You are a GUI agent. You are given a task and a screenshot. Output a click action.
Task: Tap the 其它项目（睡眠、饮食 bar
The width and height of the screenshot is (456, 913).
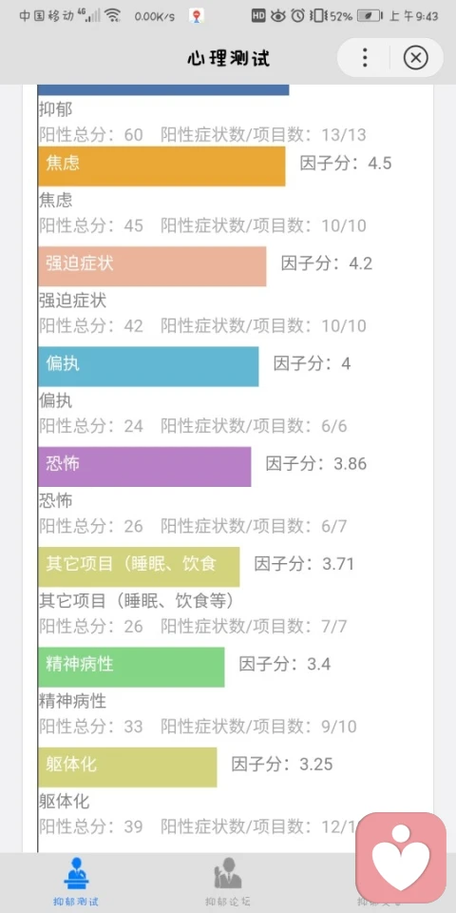tap(139, 567)
